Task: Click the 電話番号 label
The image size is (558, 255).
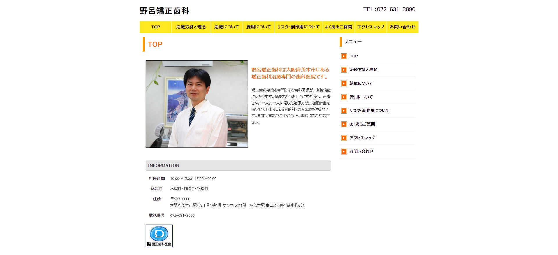Action: click(x=157, y=216)
